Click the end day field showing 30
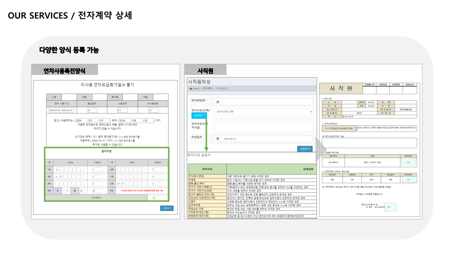 (x=149, y=121)
